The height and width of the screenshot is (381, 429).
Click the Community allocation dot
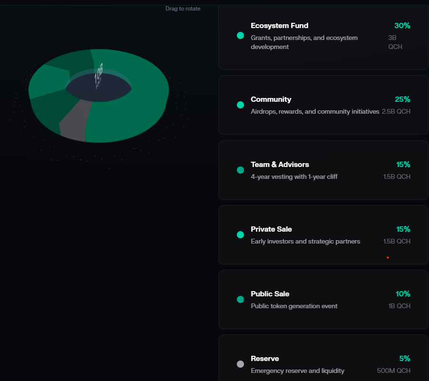240,105
